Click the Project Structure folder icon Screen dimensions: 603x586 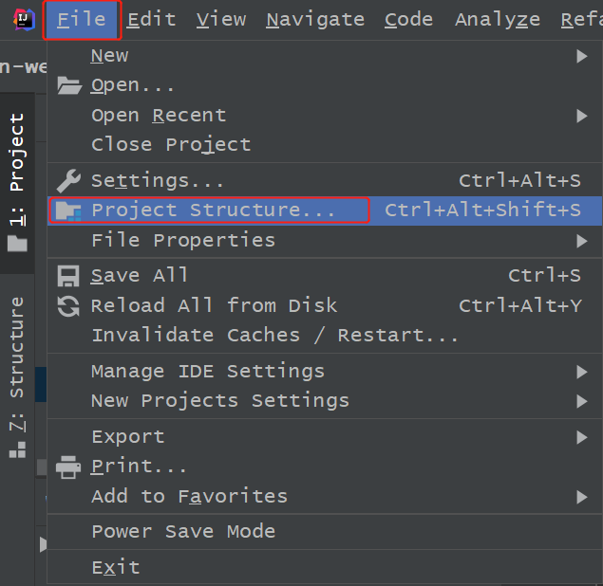click(x=69, y=211)
